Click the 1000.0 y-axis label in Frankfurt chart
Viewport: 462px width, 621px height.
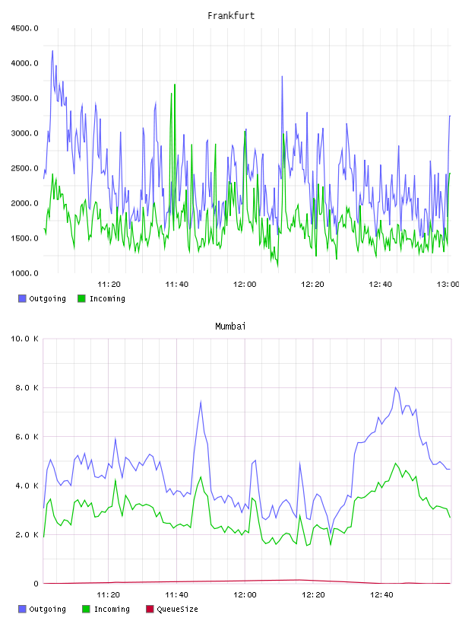[x=24, y=273]
